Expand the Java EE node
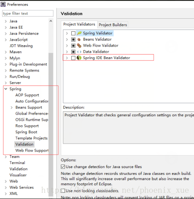194x199 pixels. point(6,27)
